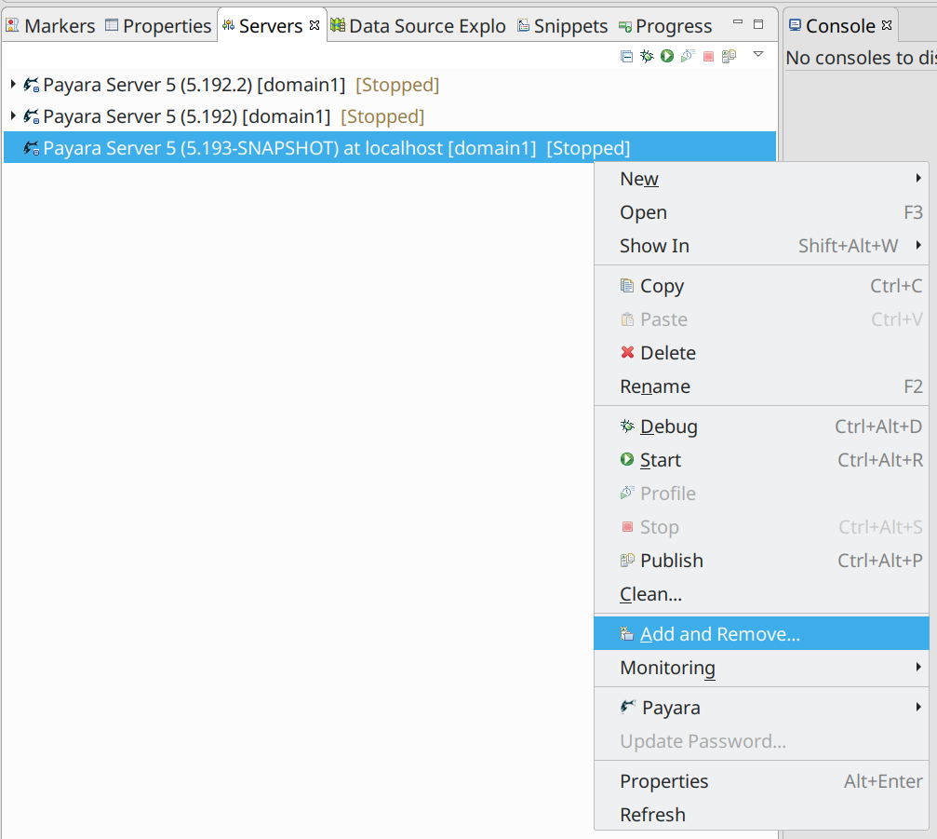
Task: Expand Payara Server 5 (5.192) tree node
Action: 13,116
